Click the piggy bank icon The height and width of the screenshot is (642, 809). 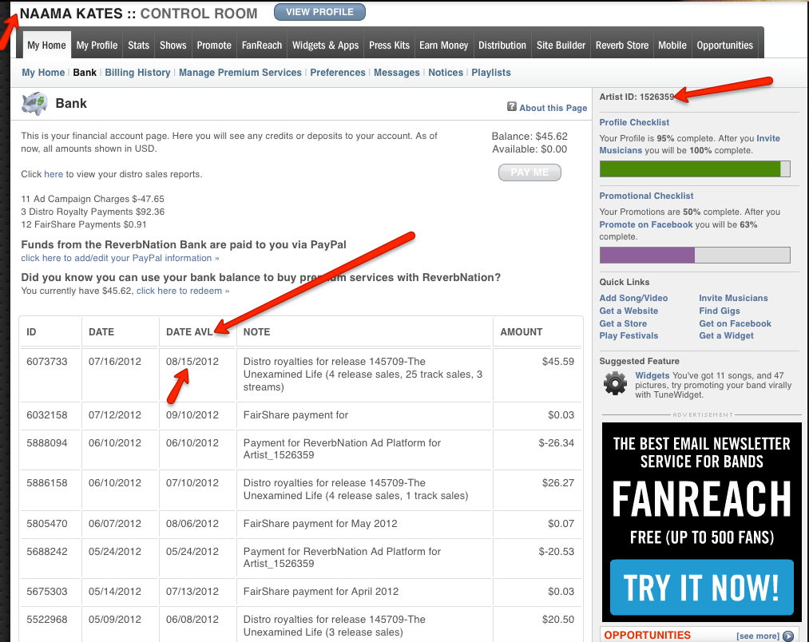(35, 104)
